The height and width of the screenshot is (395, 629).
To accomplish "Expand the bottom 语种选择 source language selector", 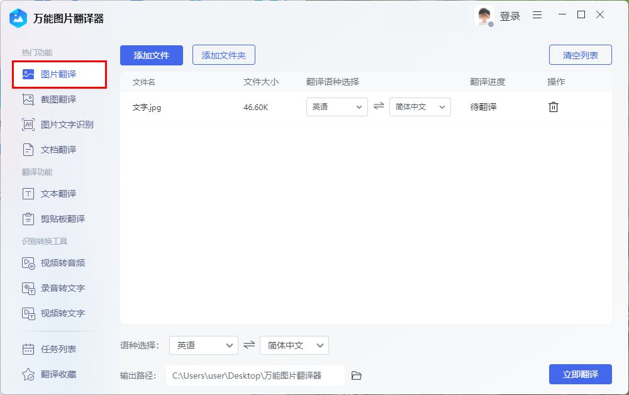I will [203, 345].
